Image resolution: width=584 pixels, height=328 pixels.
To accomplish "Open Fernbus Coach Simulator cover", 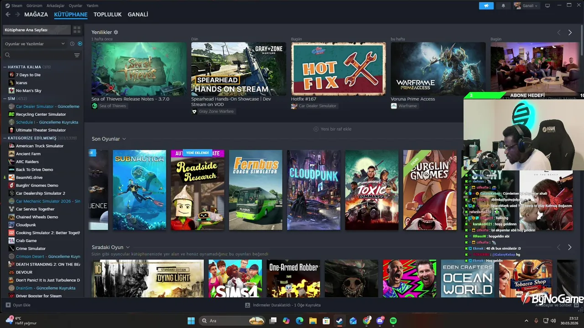I will click(x=255, y=190).
